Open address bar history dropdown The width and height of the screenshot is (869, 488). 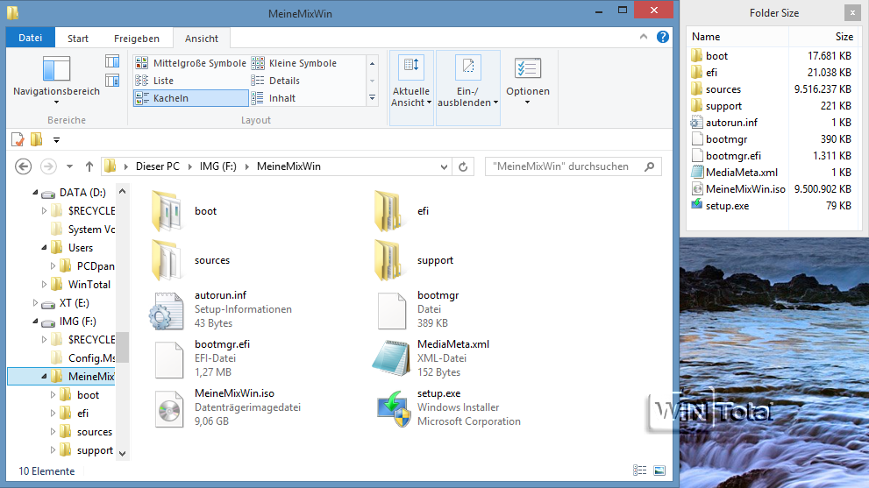(x=444, y=166)
